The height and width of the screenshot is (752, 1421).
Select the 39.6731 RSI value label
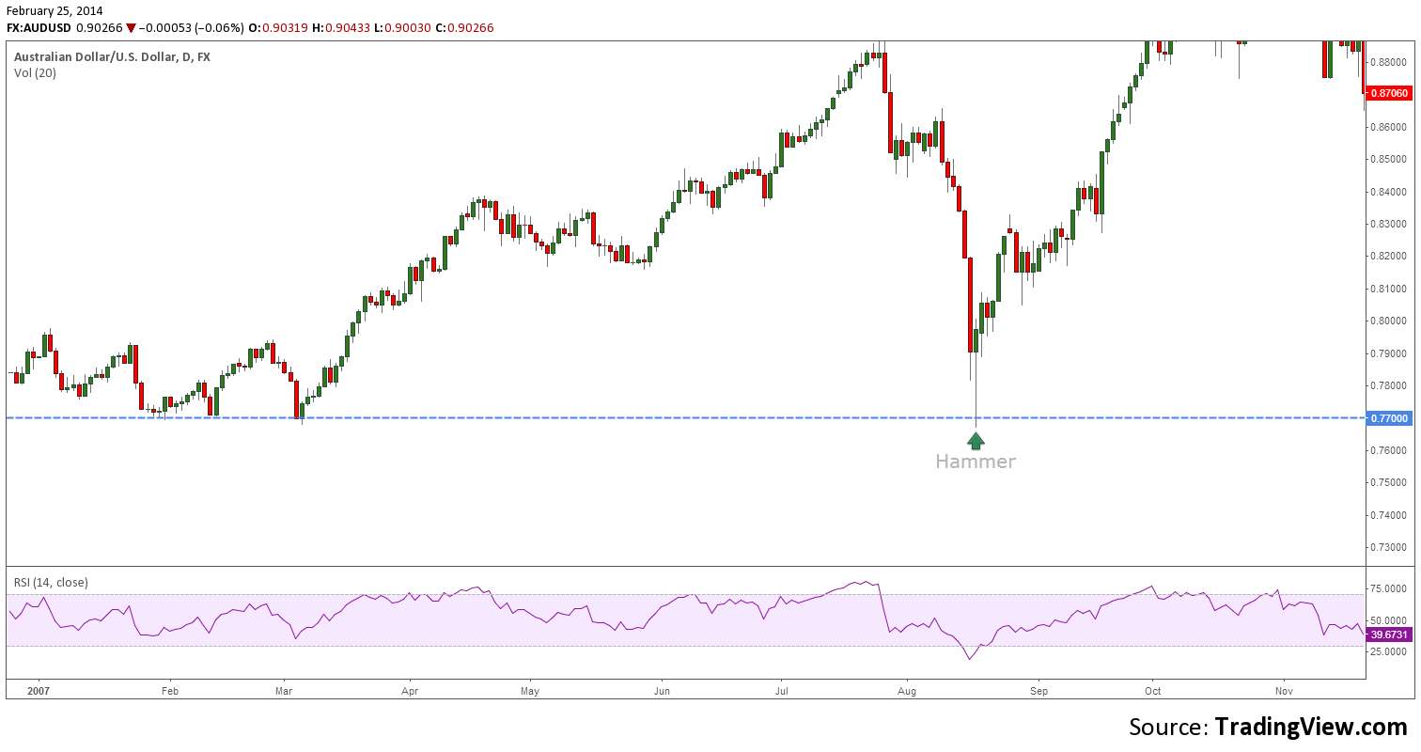point(1389,634)
